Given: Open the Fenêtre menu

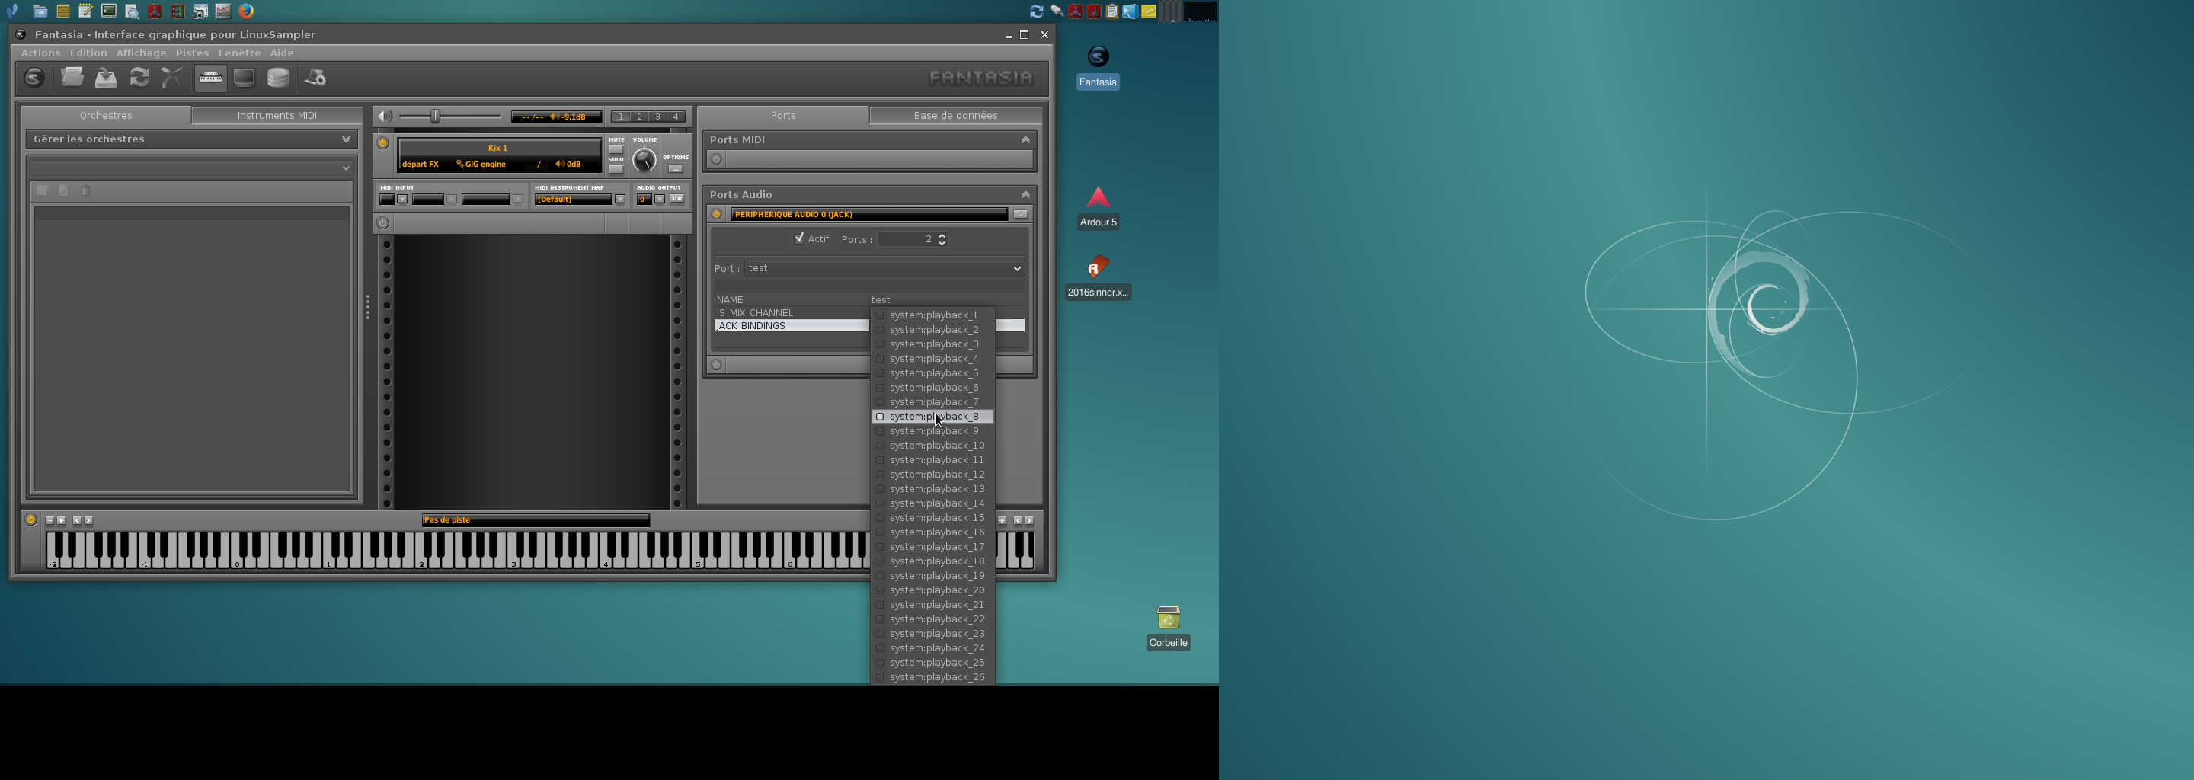Looking at the screenshot, I should 239,53.
